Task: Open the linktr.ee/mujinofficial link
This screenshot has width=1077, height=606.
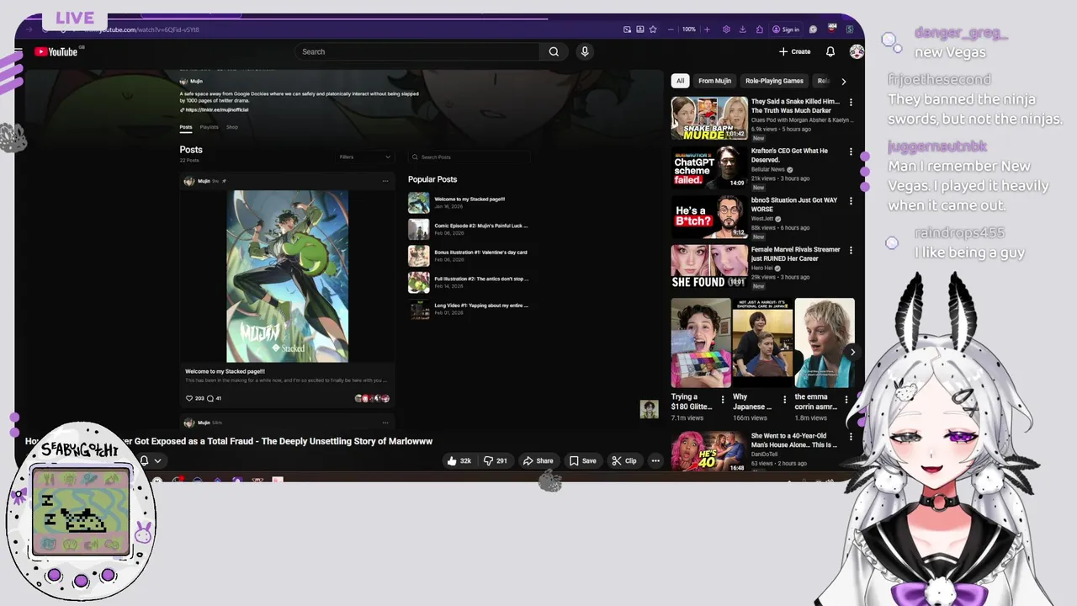Action: click(215, 109)
